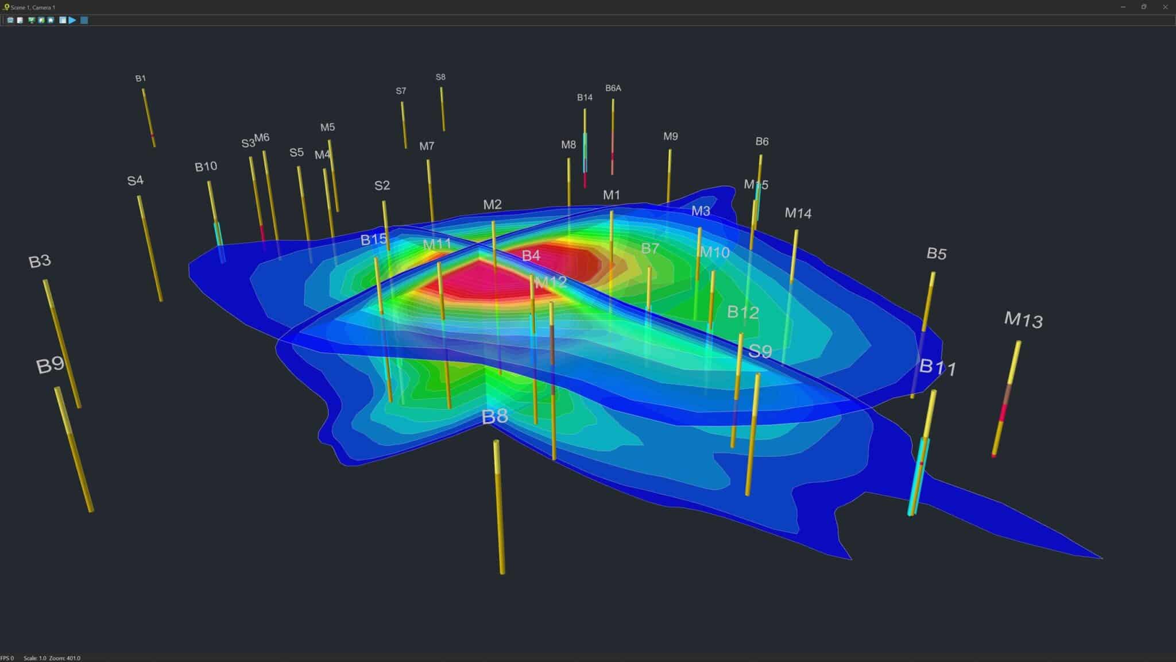Restore down the Scene 1 window
The height and width of the screenshot is (662, 1176).
point(1144,7)
